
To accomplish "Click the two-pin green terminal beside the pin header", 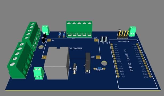I will [x=132, y=31].
